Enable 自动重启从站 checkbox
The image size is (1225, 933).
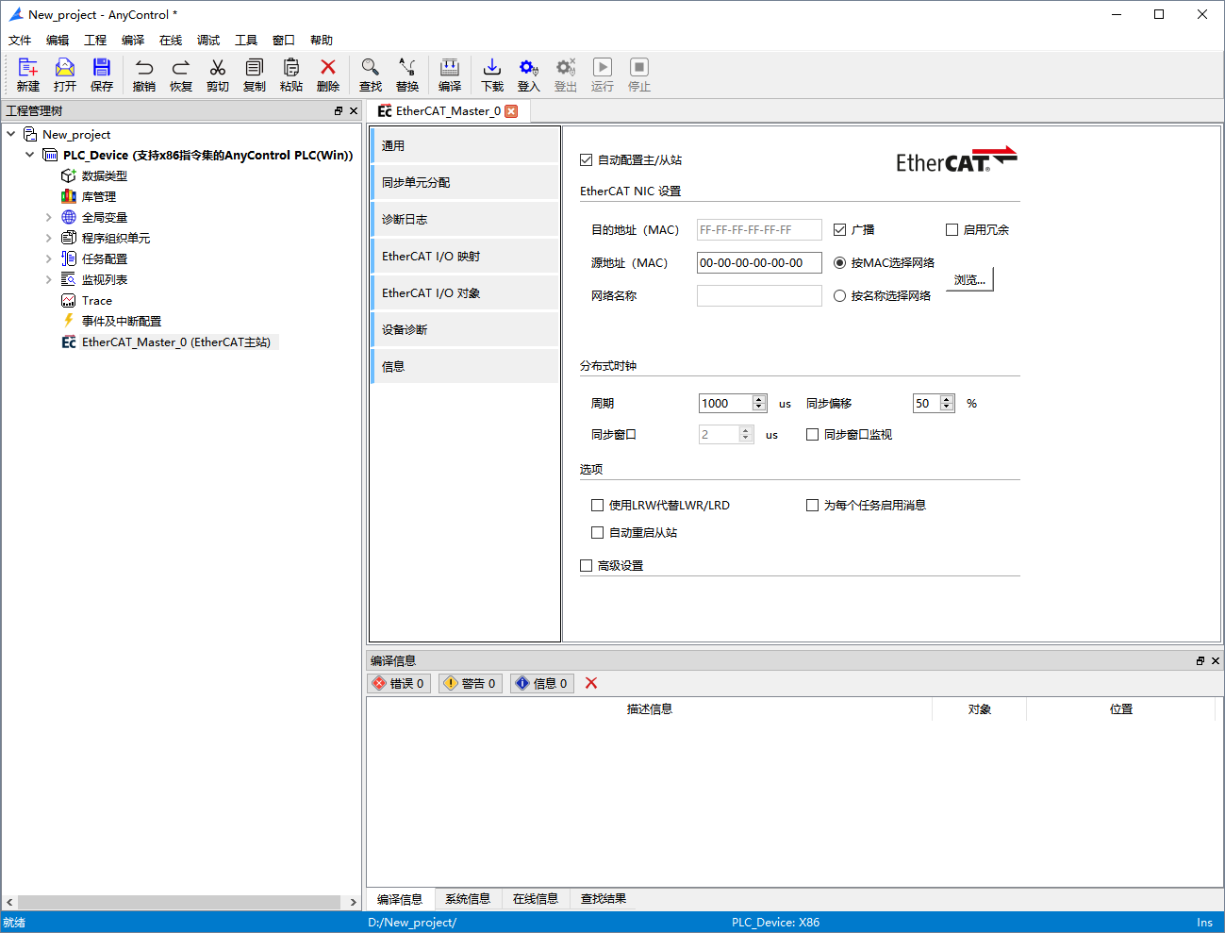point(597,533)
